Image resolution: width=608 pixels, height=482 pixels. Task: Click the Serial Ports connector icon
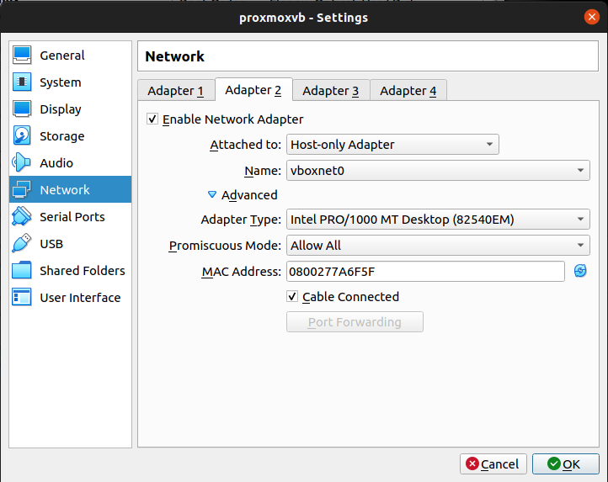click(23, 217)
